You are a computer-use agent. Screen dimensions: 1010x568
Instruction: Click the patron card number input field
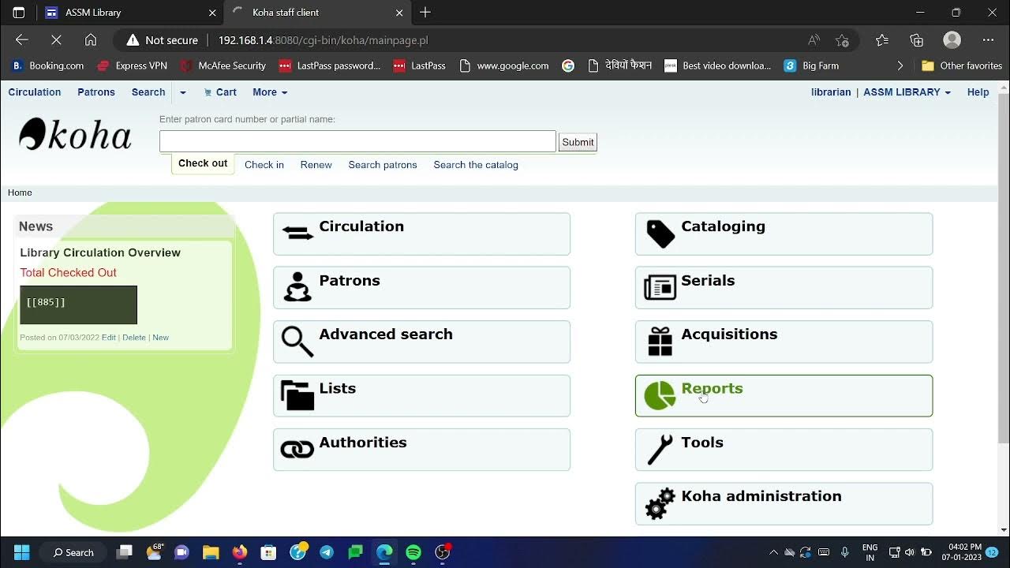pyautogui.click(x=357, y=141)
